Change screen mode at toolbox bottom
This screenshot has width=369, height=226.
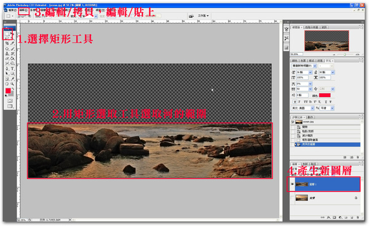click(10, 106)
